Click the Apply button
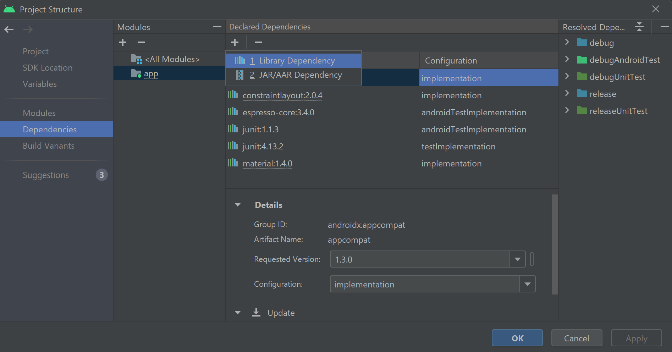The height and width of the screenshot is (352, 672). (x=636, y=338)
